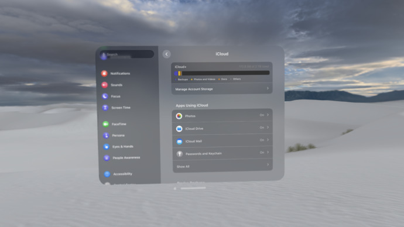
Task: Open the Notifications settings label
Action: (x=121, y=74)
